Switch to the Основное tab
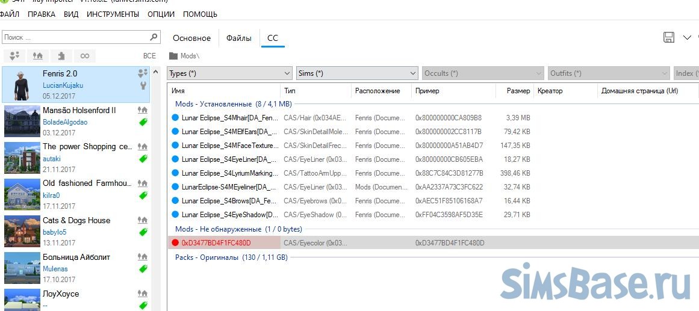This screenshot has height=311, width=699. (x=191, y=38)
